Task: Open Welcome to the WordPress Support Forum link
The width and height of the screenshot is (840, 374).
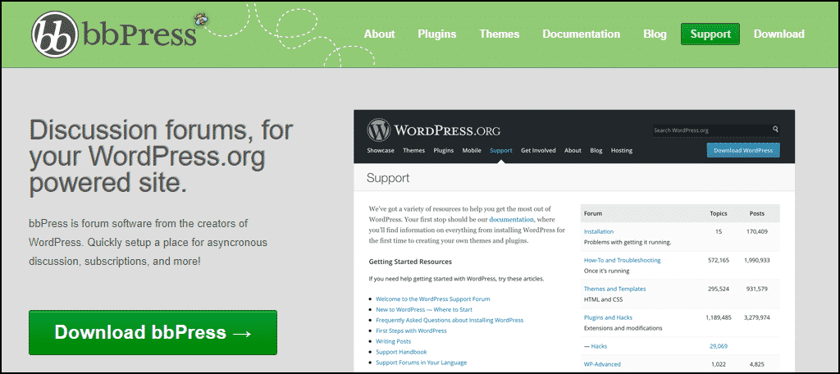Action: click(x=433, y=299)
